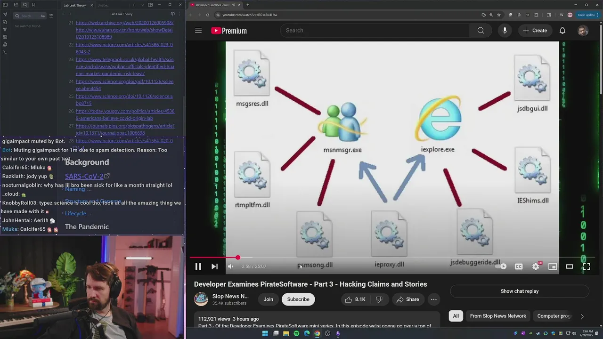Open Obsidian file explorer folder icon

coord(16,5)
